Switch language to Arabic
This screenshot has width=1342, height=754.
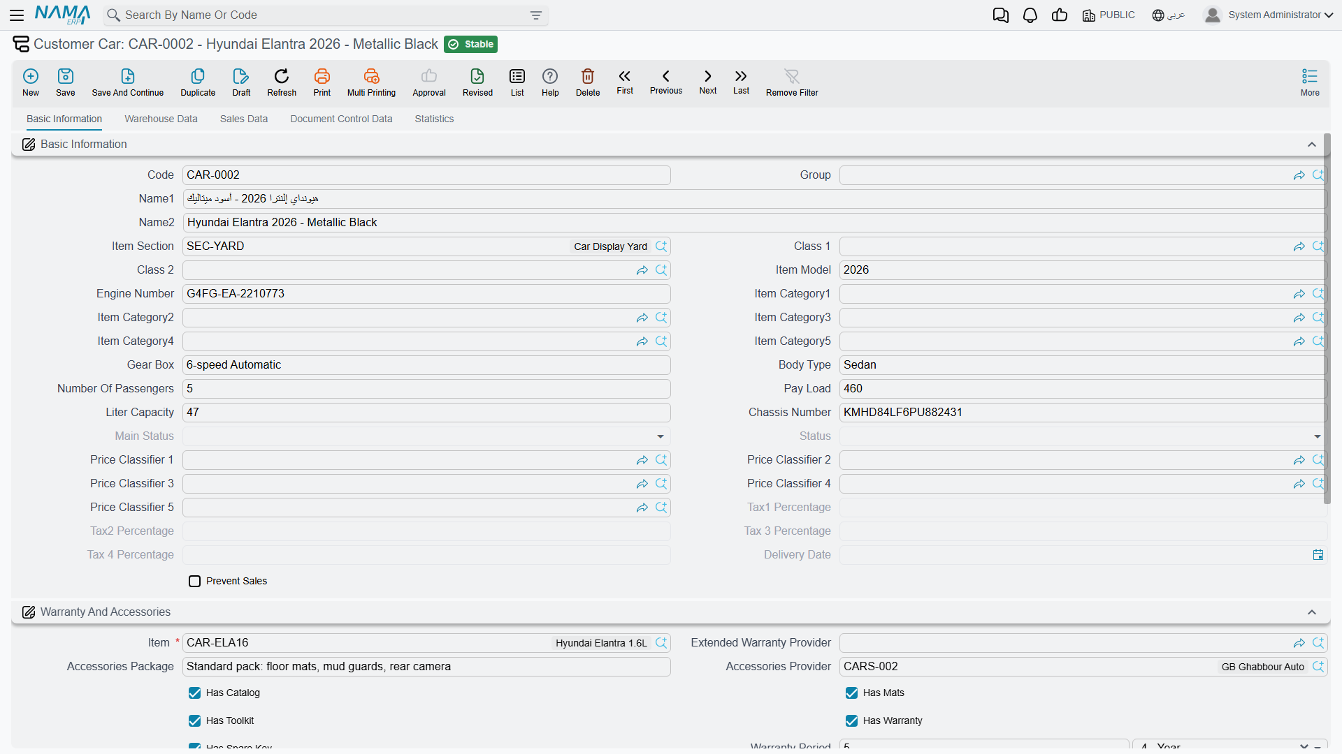point(1169,15)
